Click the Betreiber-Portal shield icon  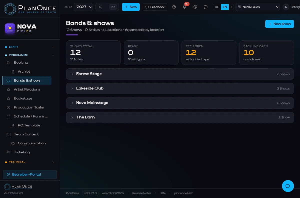(x=8, y=175)
